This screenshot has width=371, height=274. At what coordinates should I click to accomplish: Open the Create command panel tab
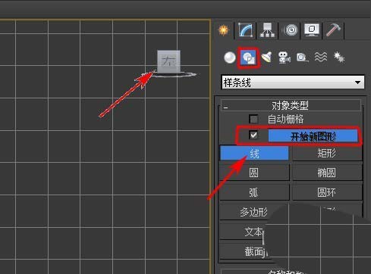click(224, 30)
